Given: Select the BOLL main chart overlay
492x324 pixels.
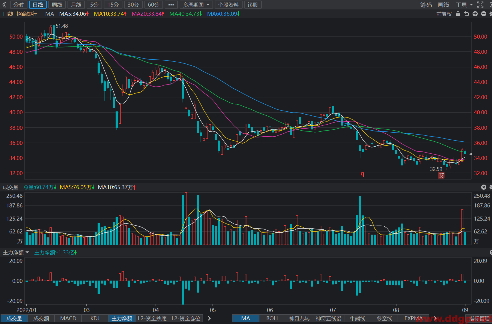Looking at the screenshot, I should point(273,318).
